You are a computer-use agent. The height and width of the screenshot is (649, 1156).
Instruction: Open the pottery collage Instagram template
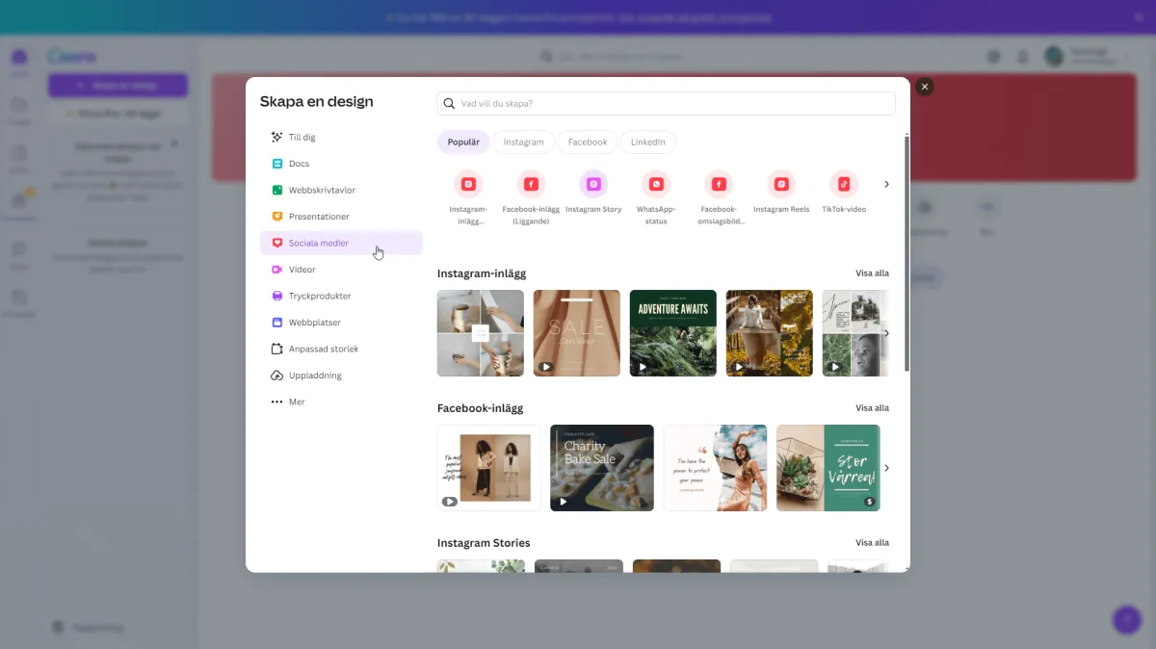coord(481,333)
